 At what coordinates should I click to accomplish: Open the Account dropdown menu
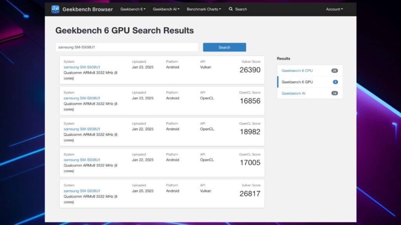tap(334, 9)
